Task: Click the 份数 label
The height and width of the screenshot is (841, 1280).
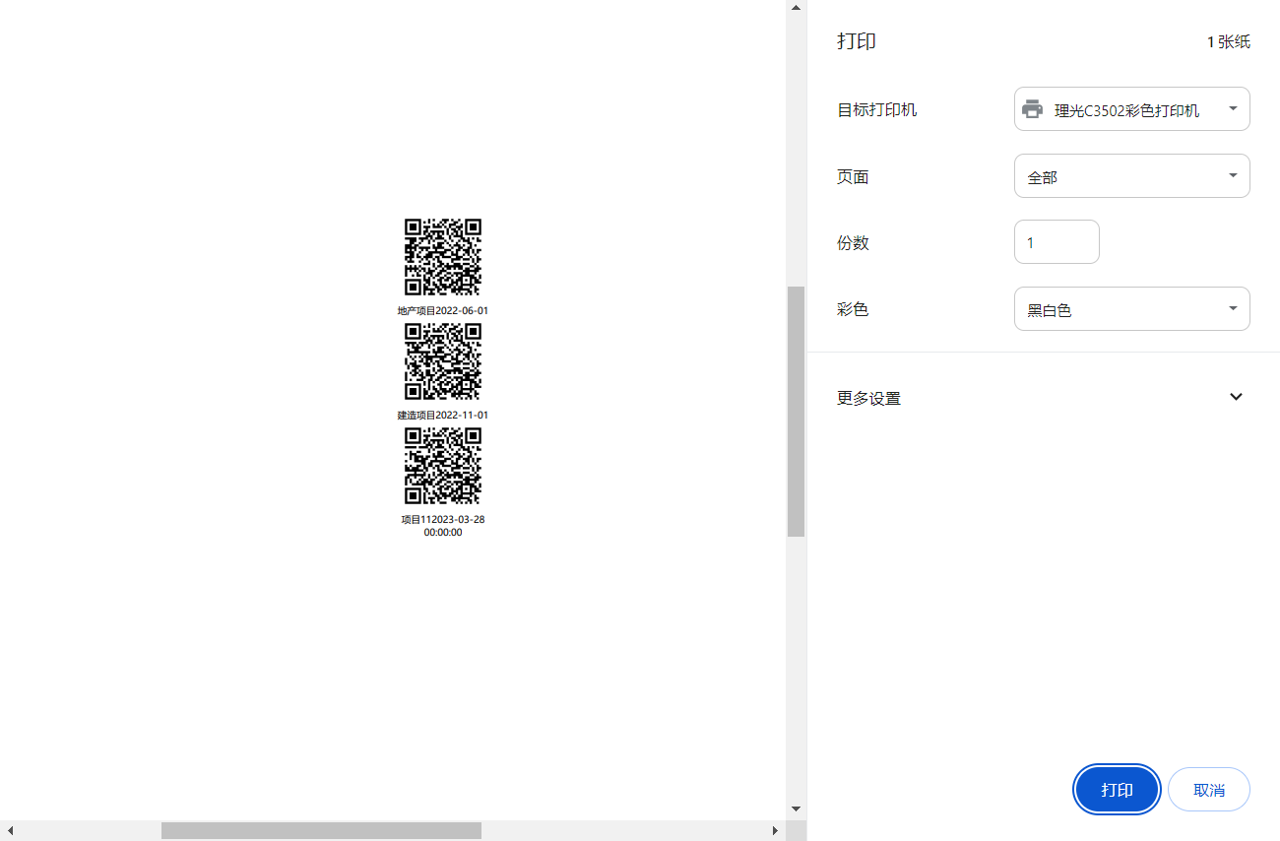Action: 853,243
